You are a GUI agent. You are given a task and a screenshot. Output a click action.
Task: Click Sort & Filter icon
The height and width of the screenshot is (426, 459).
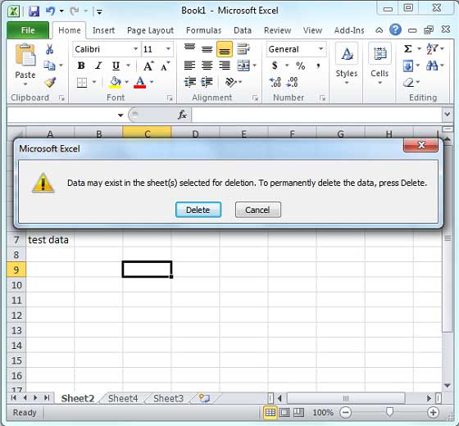(432, 48)
